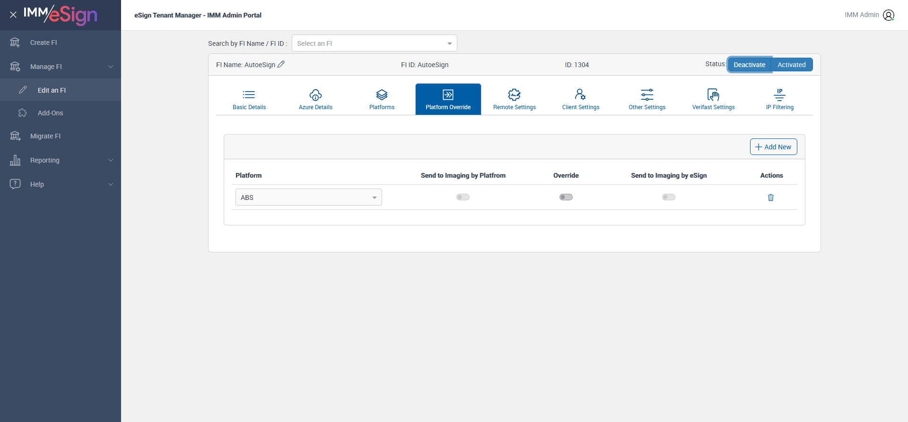The width and height of the screenshot is (908, 422).
Task: Click the Azure Details cloud icon
Action: (x=315, y=95)
